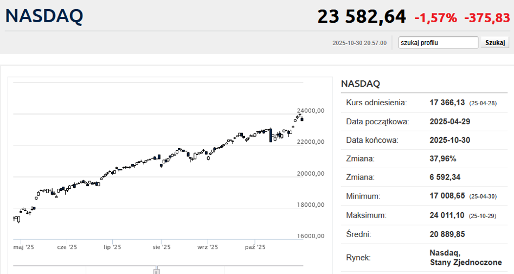This screenshot has height=274, width=514.
Task: Click the tall dark October candle
Action: (271, 135)
